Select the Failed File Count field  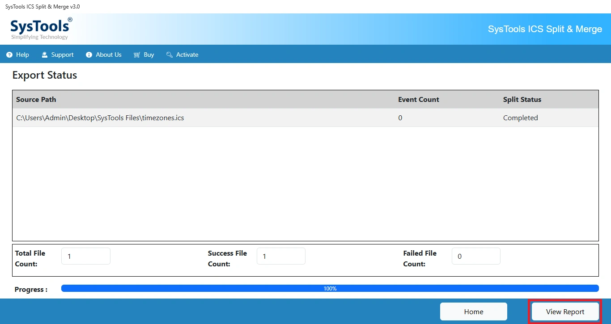coord(476,256)
